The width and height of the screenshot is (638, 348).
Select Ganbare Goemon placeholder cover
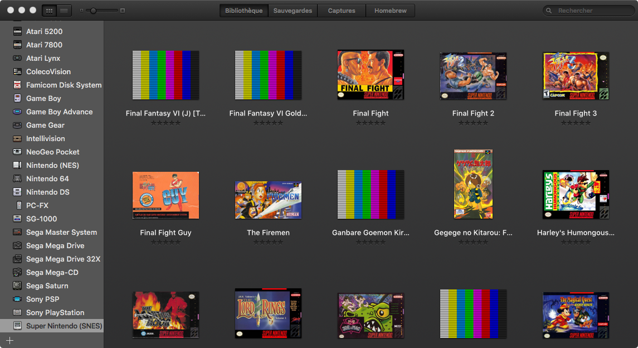click(371, 195)
